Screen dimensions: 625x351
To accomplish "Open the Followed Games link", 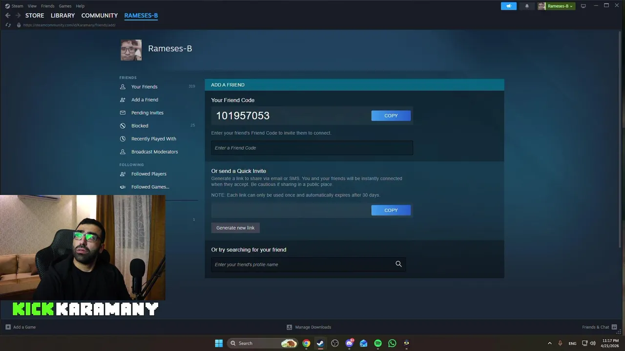I will [x=150, y=187].
